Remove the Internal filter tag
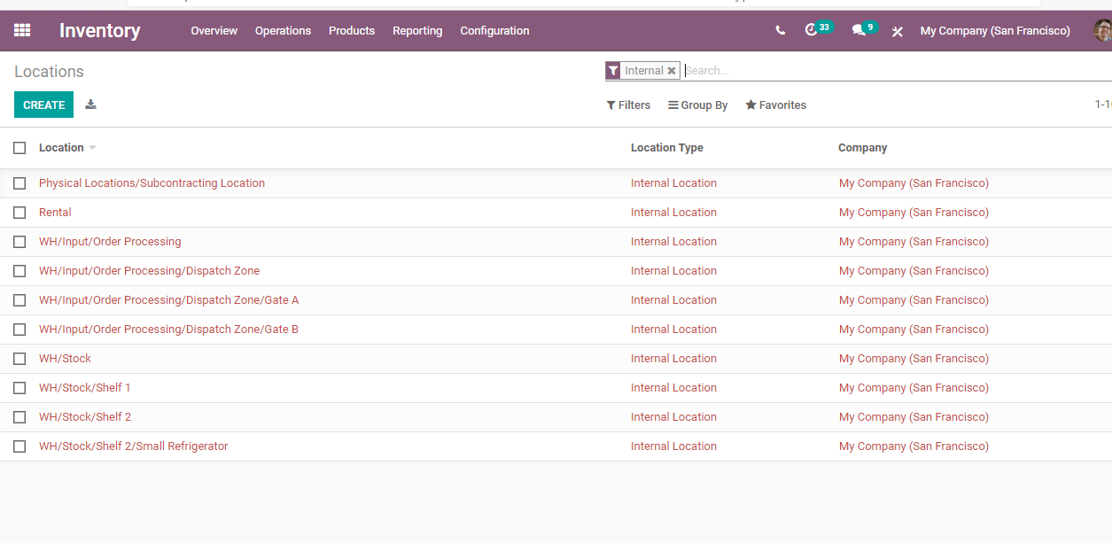This screenshot has height=543, width=1112. pos(672,71)
